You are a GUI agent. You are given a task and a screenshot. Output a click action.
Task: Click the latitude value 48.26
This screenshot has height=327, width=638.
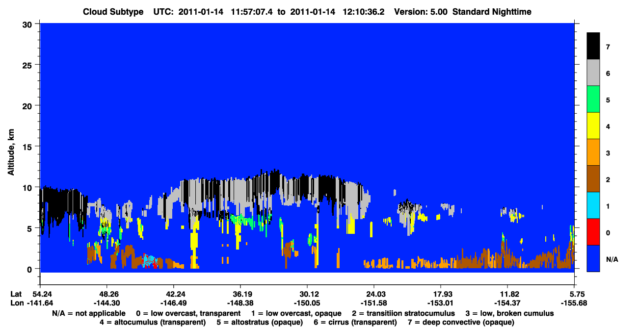click(x=107, y=294)
